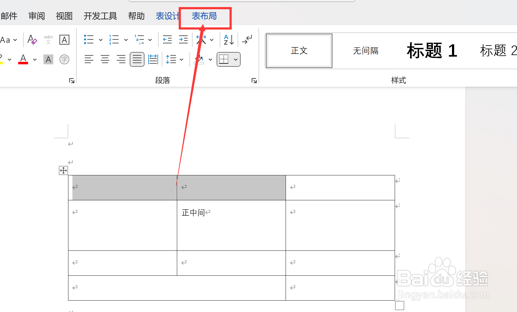Apply the 无间隔 style
Image resolution: width=517 pixels, height=312 pixels.
pyautogui.click(x=365, y=51)
